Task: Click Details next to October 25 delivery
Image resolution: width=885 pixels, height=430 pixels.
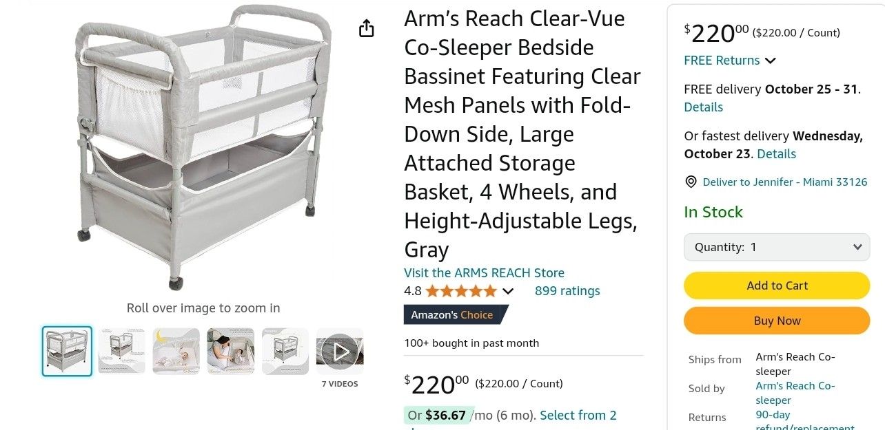Action: 703,107
